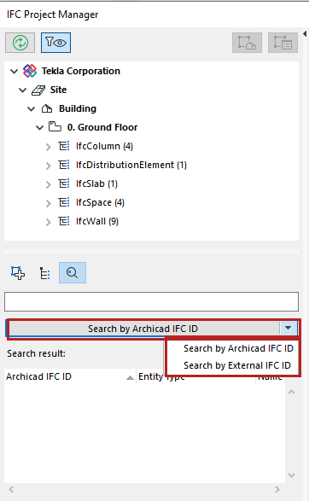Expand the IfcWall (9) group
The image size is (309, 501).
(49, 223)
